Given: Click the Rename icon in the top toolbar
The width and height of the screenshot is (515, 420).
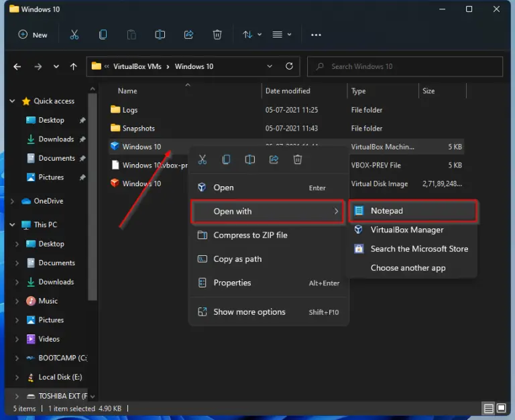Looking at the screenshot, I should coord(160,35).
